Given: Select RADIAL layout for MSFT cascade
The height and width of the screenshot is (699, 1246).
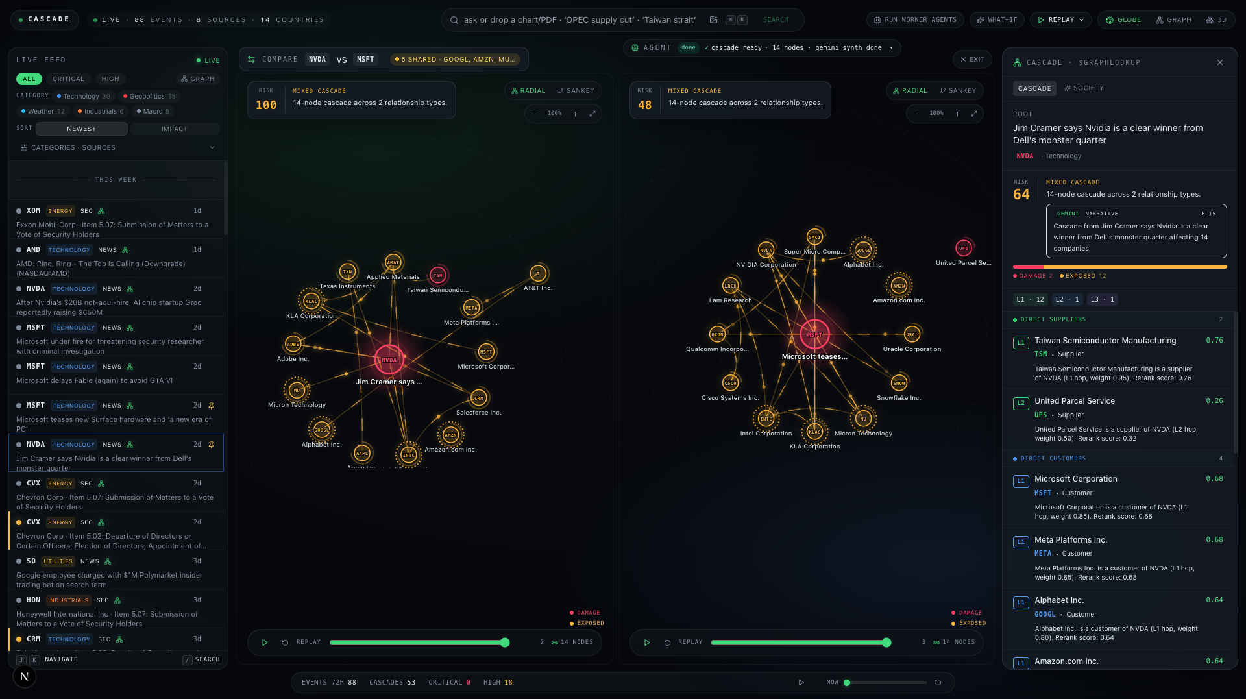Looking at the screenshot, I should coord(910,91).
